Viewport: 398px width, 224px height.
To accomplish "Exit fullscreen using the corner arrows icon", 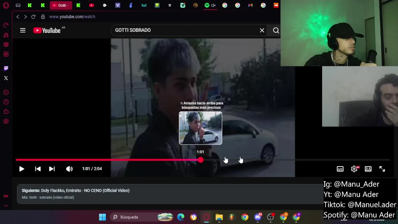I will [x=382, y=169].
